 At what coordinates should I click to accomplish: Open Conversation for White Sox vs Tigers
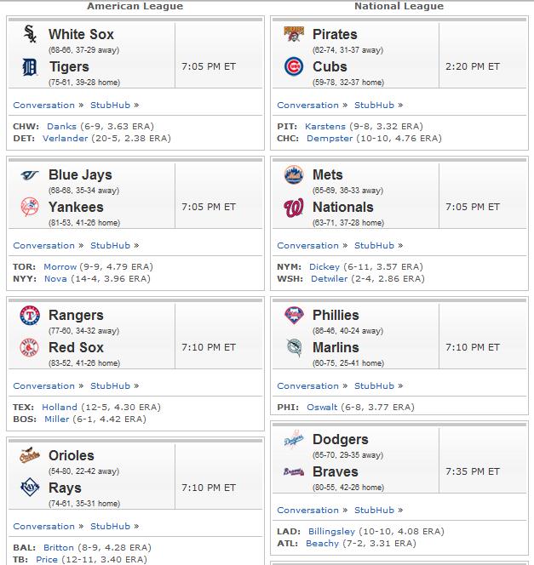point(44,106)
